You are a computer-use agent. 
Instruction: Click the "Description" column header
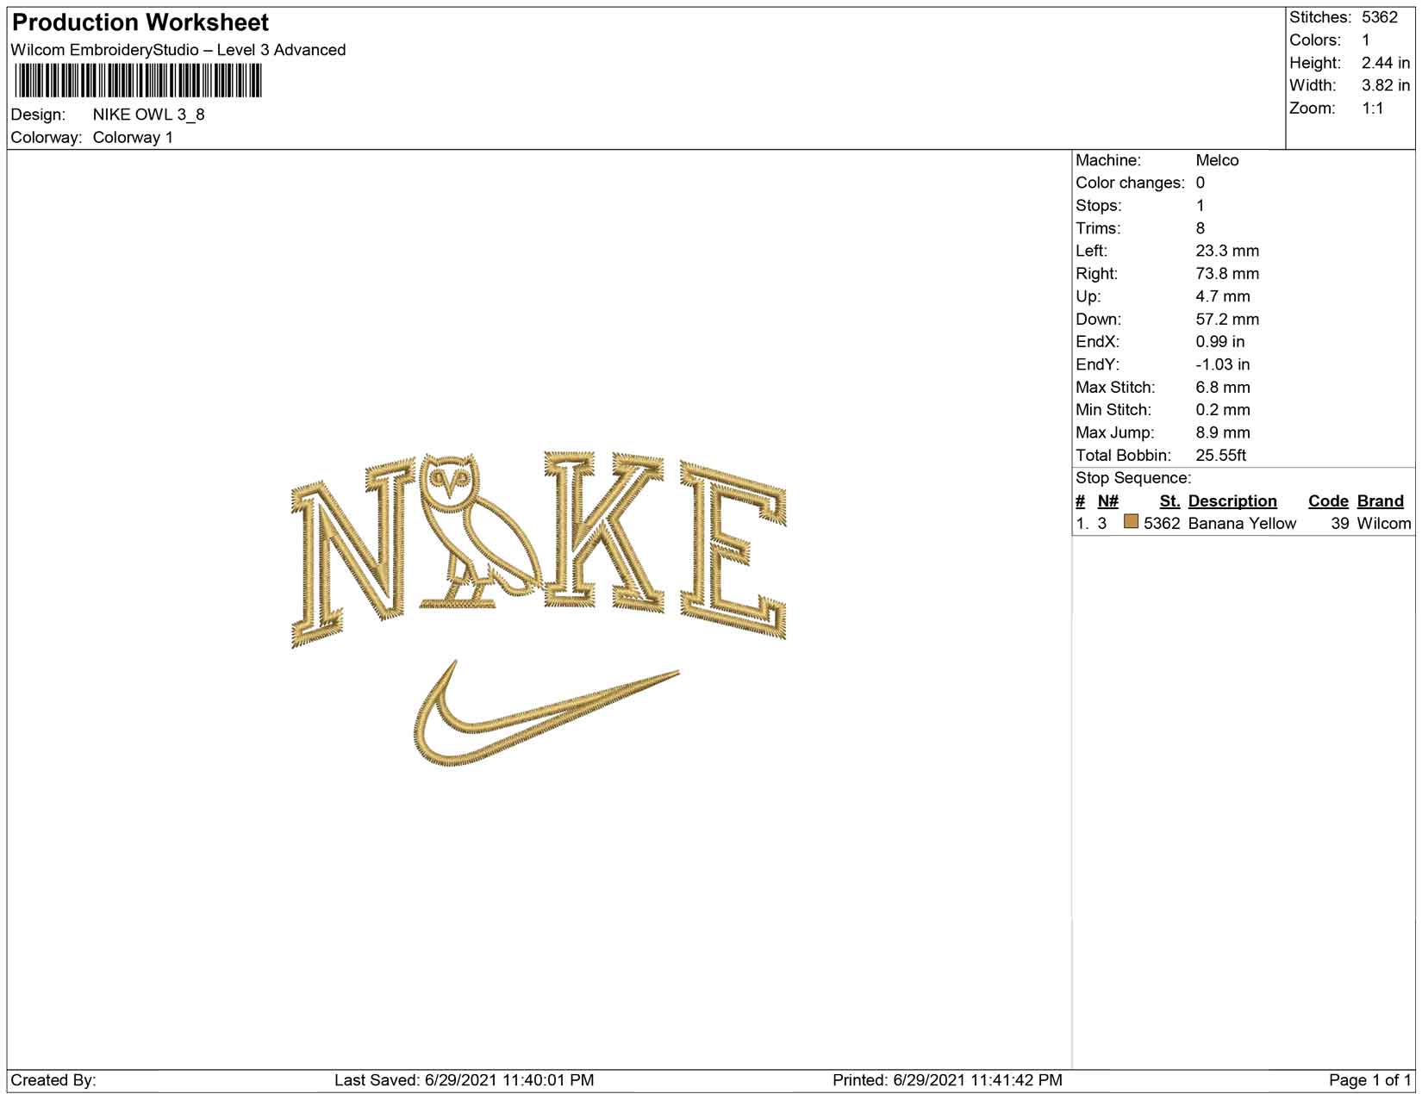[1232, 501]
